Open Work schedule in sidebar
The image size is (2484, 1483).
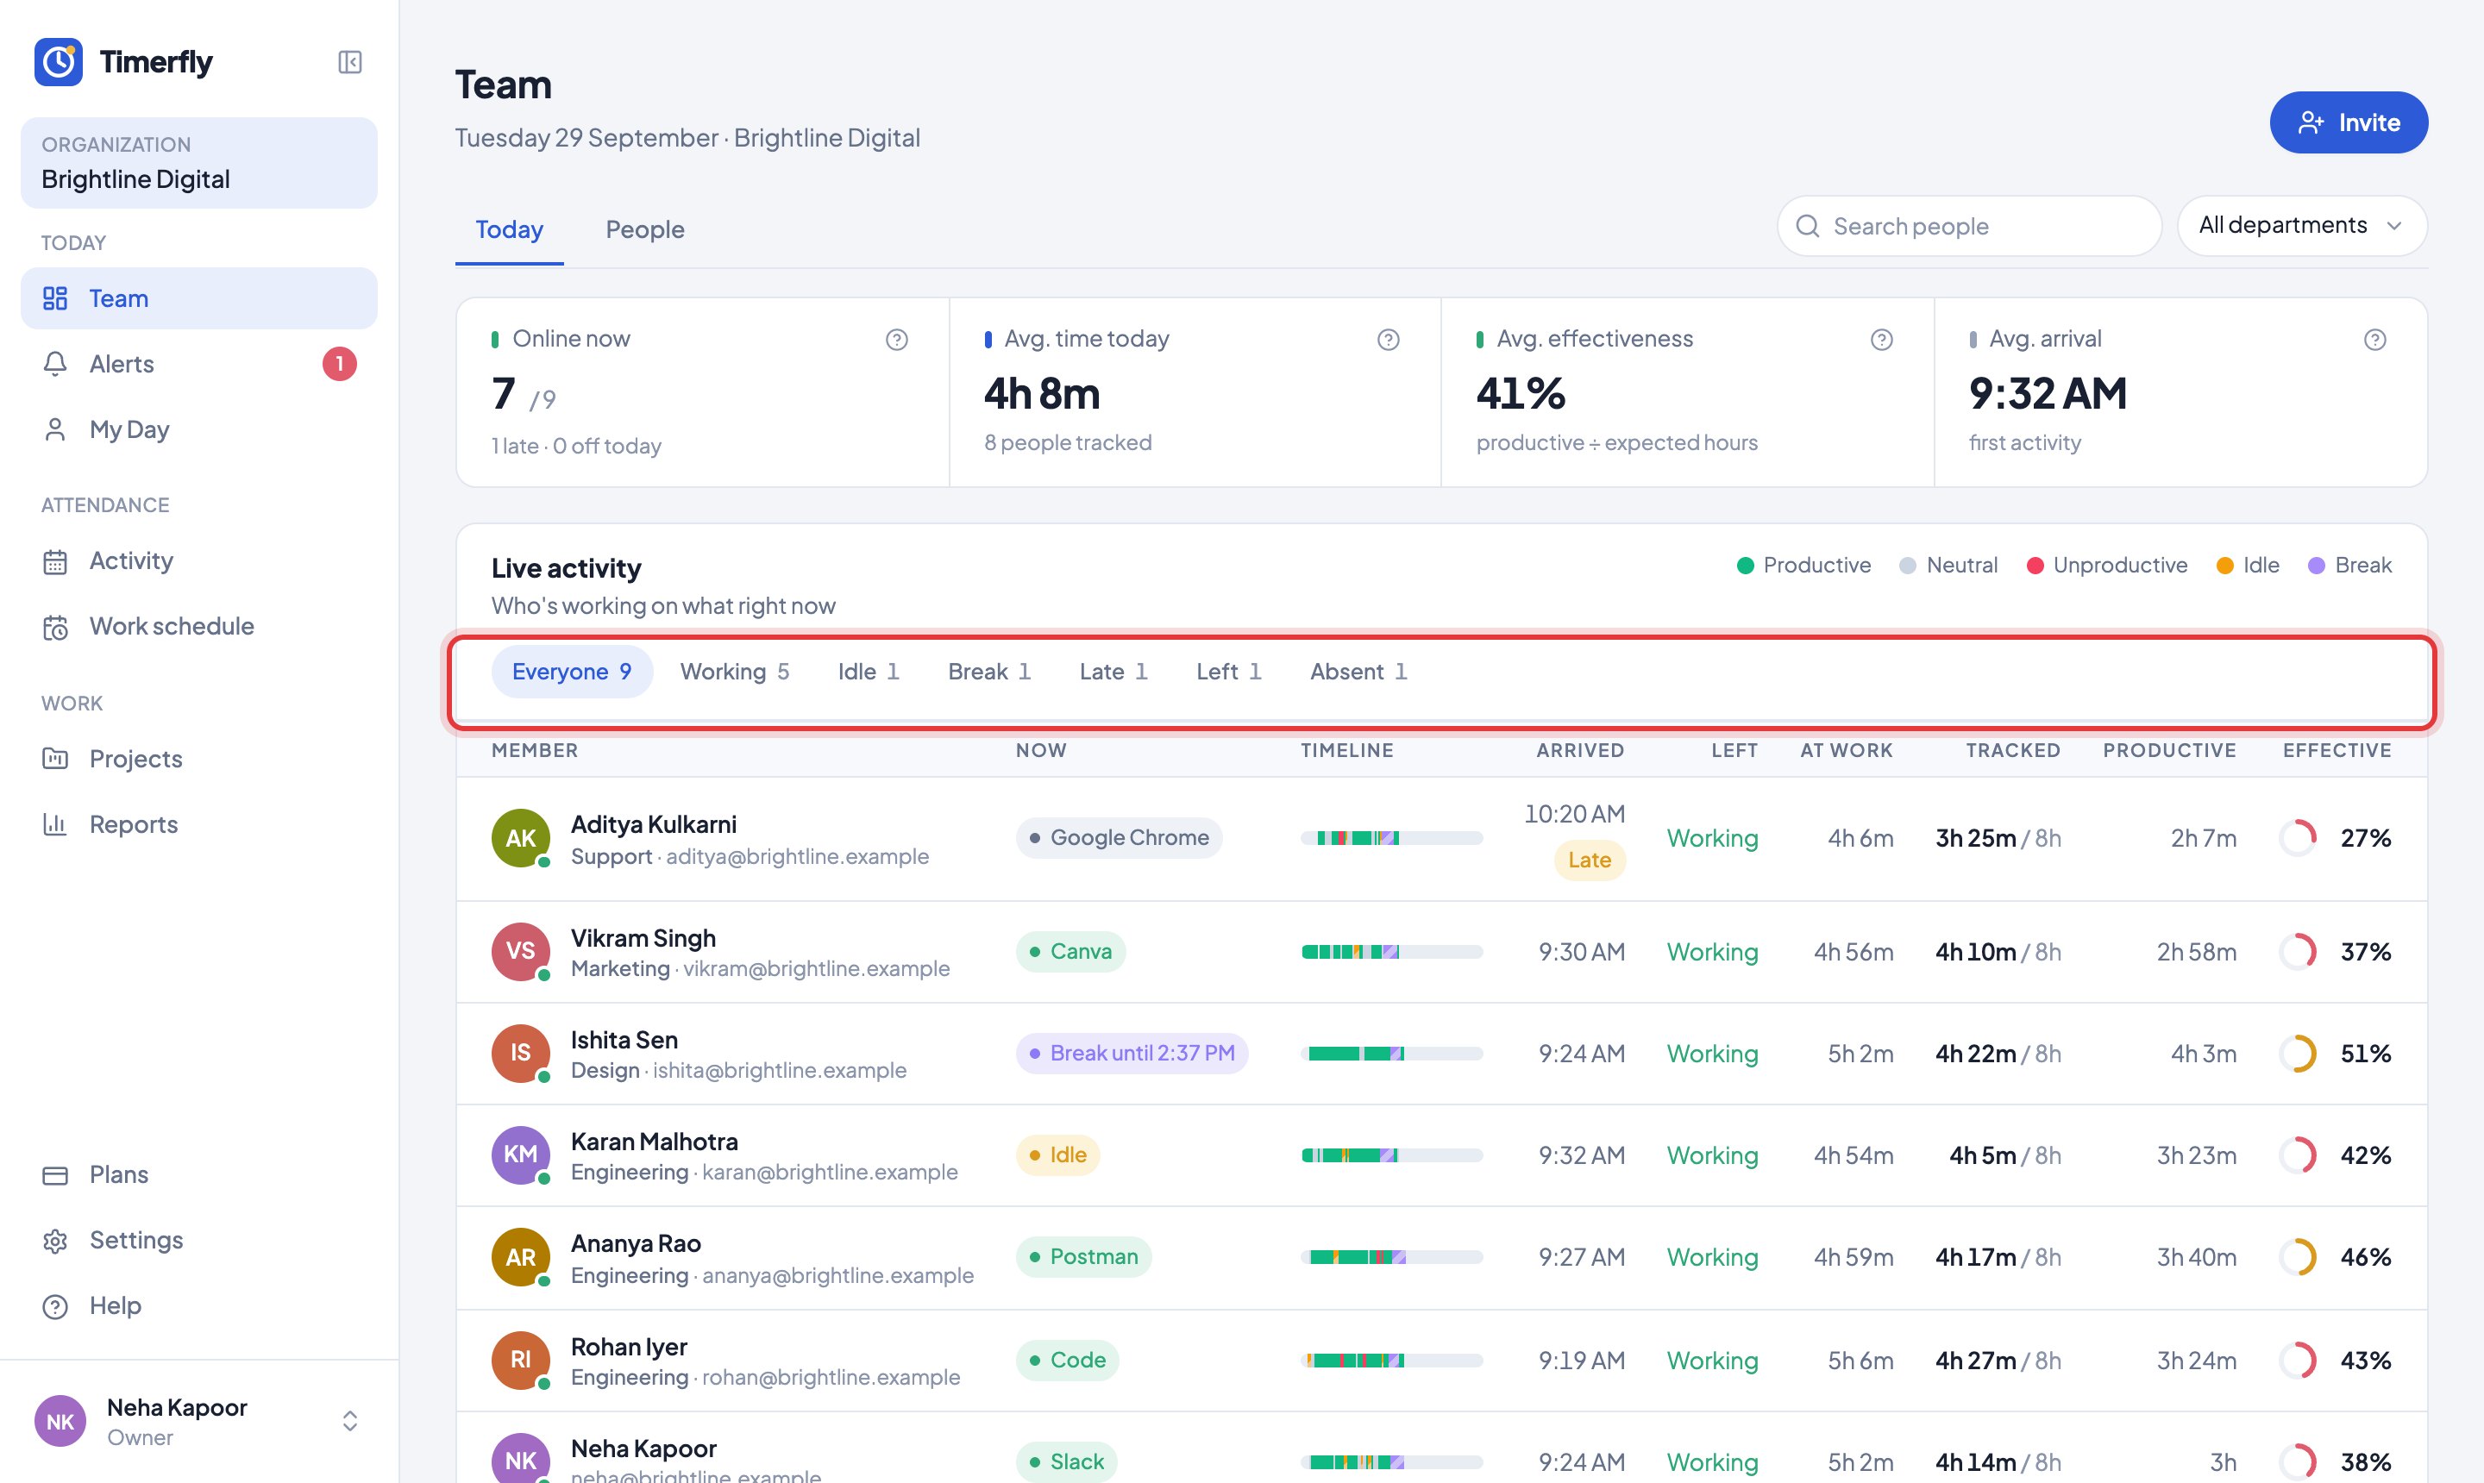(199, 627)
